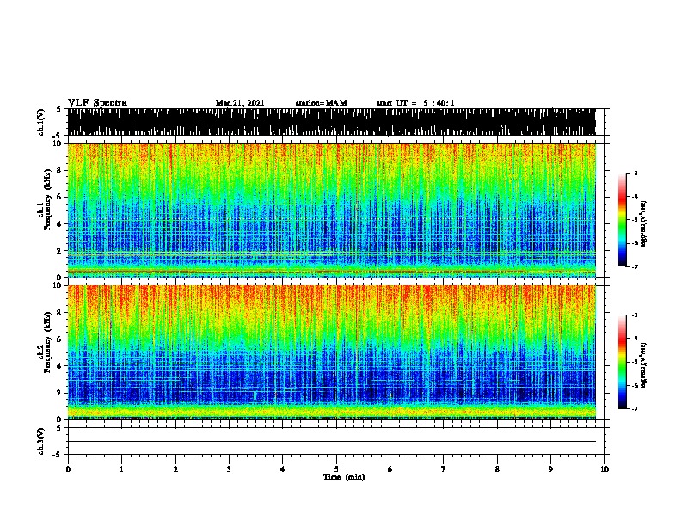
Task: Click the "2" tick on the time axis
Action: (175, 469)
